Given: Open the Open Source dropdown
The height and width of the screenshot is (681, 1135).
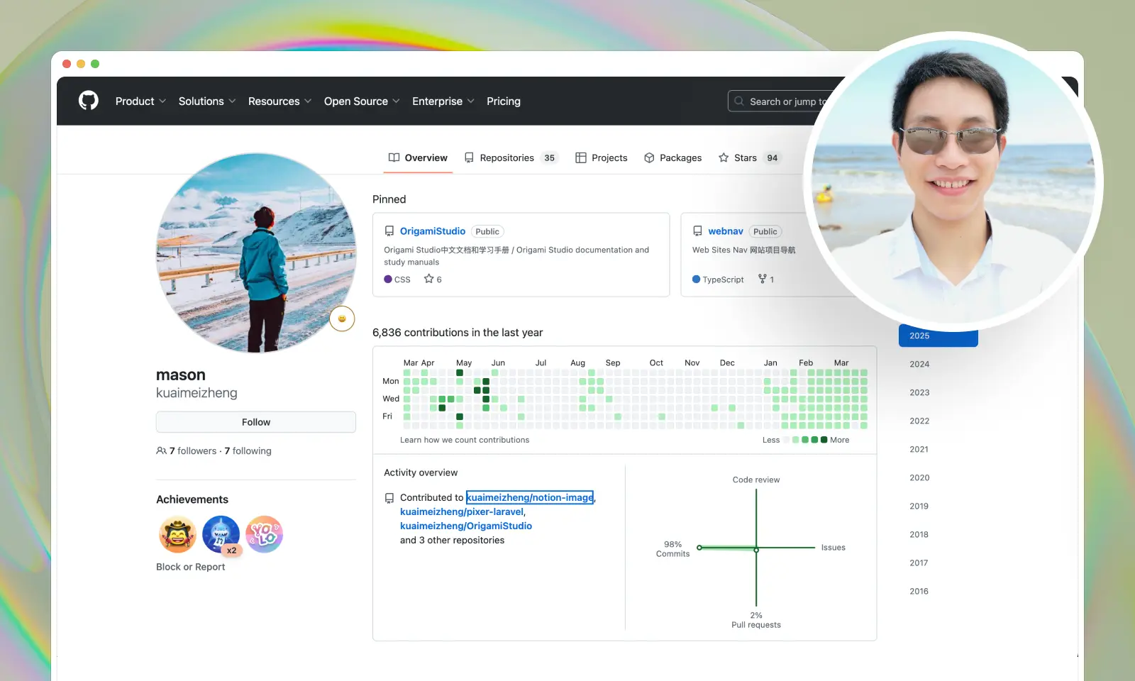Looking at the screenshot, I should (362, 101).
